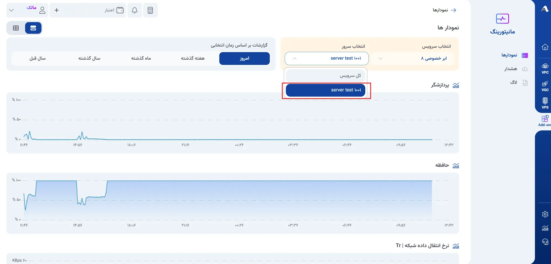551x264 pixels.
Task: Click the نمودارها breadcrumb text
Action: coord(440,10)
